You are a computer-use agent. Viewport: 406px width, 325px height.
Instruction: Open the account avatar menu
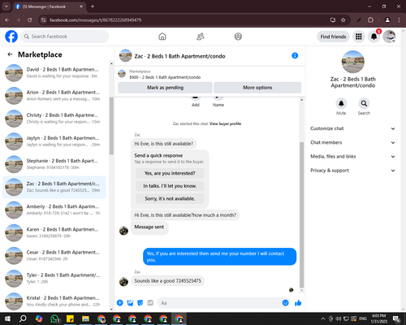(390, 37)
